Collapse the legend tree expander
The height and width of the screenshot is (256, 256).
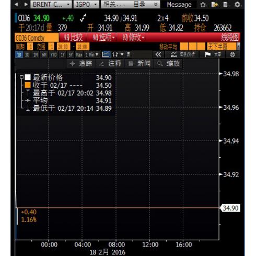(x=21, y=77)
